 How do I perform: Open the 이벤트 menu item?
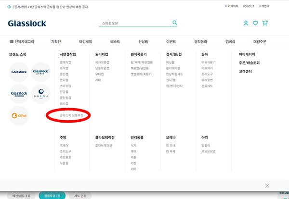click(171, 41)
